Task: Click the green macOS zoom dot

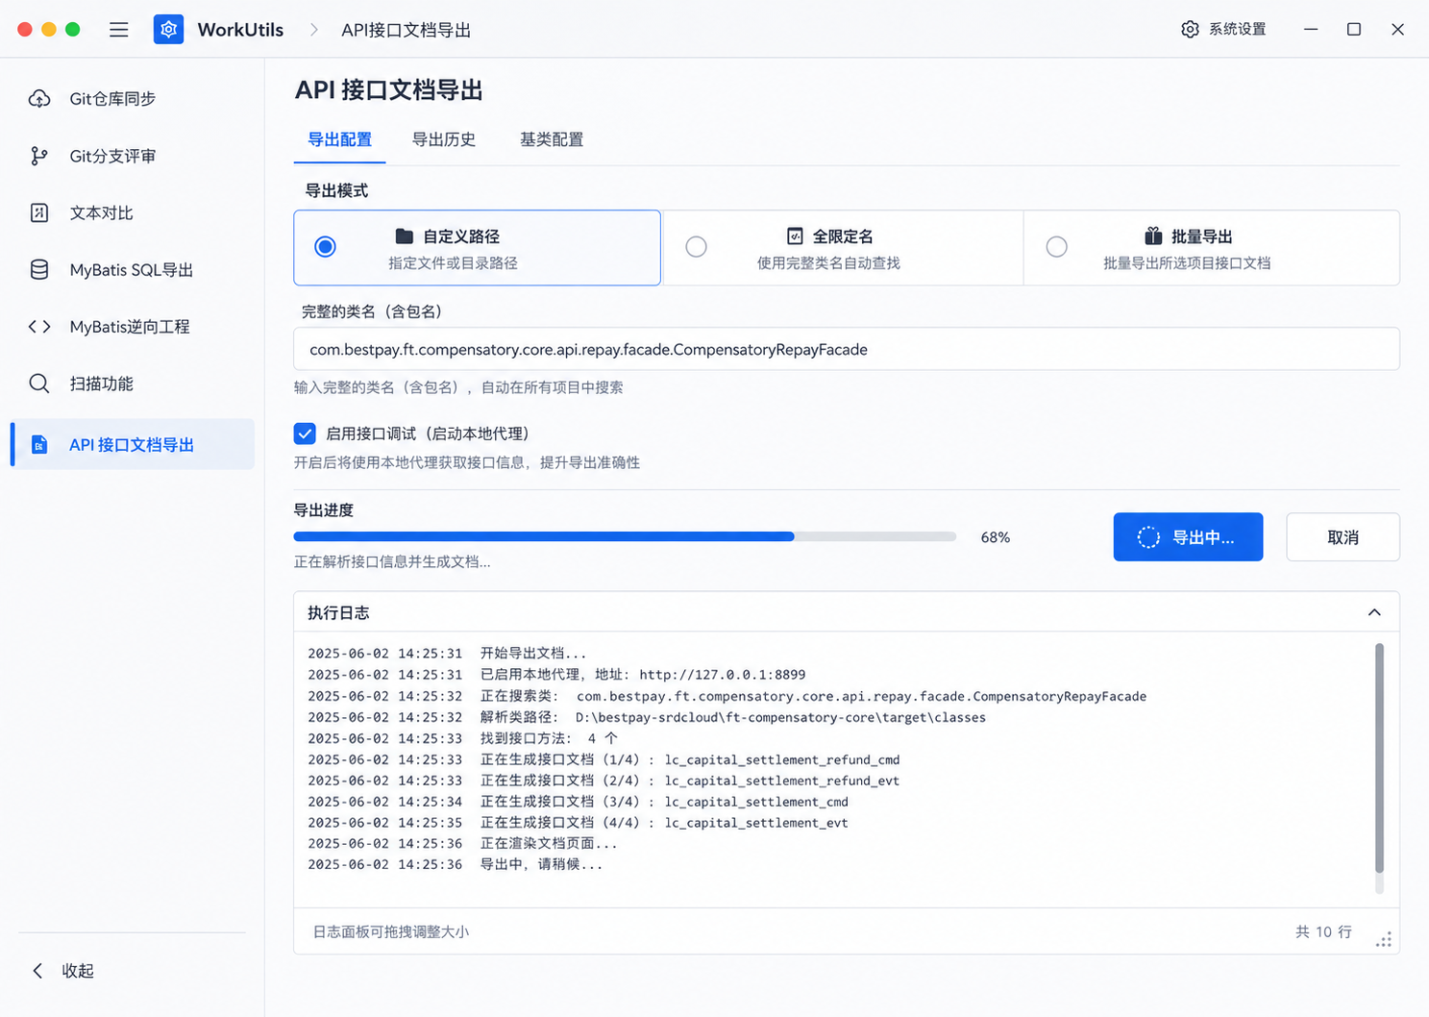Action: click(72, 30)
